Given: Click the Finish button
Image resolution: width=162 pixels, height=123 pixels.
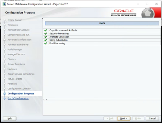Looking at the screenshot, I should coord(138,118).
